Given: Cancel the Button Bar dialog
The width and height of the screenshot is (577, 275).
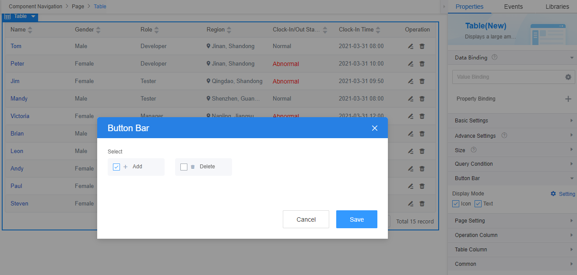Looking at the screenshot, I should (306, 219).
